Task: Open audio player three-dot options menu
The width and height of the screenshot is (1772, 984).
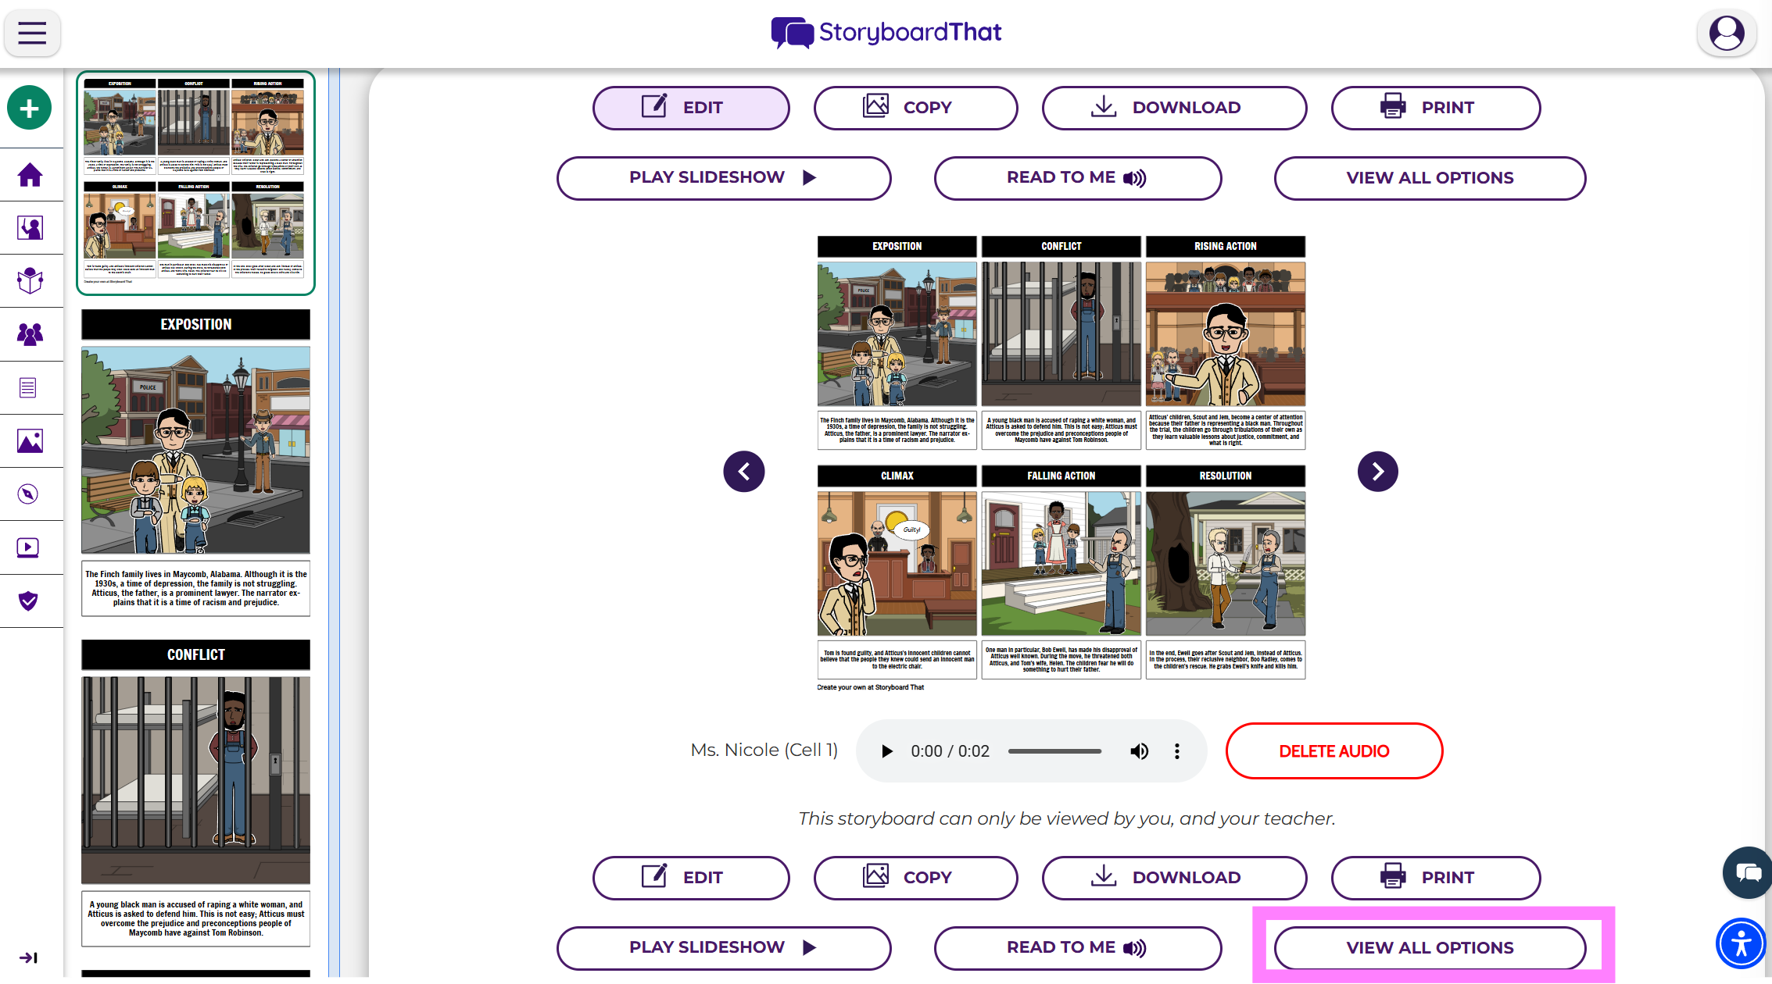Action: (1176, 751)
